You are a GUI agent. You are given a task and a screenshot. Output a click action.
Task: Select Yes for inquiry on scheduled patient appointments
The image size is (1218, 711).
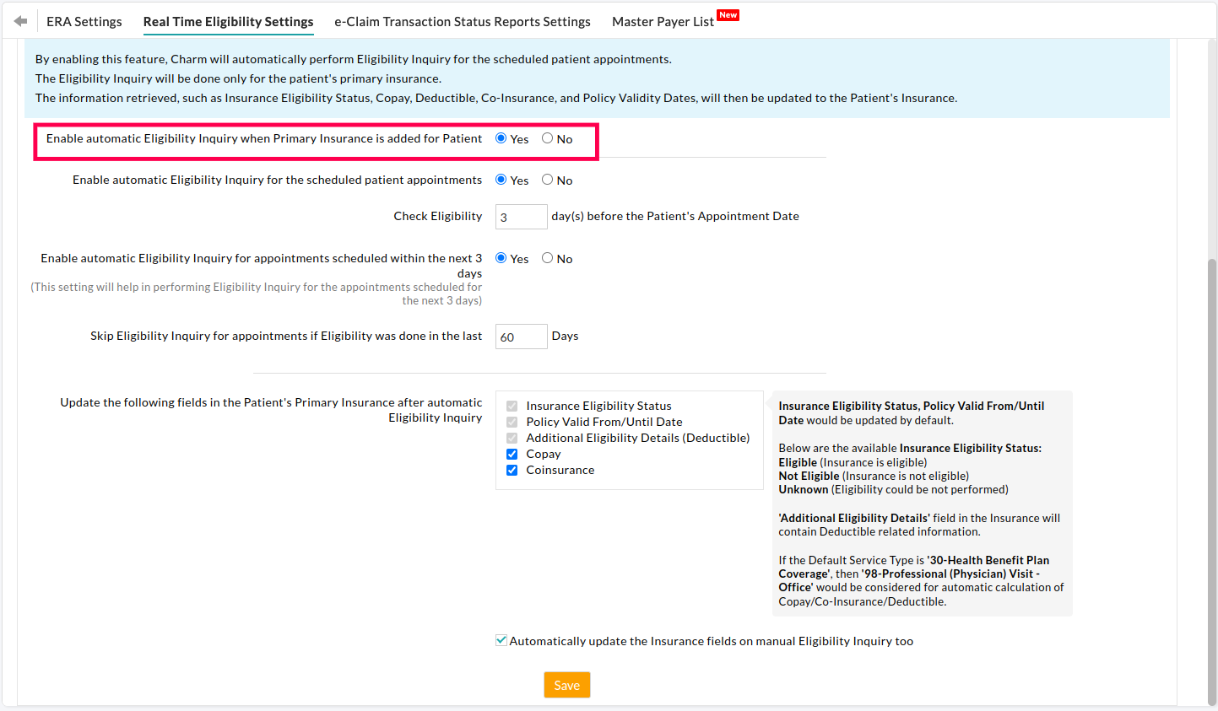coord(501,180)
